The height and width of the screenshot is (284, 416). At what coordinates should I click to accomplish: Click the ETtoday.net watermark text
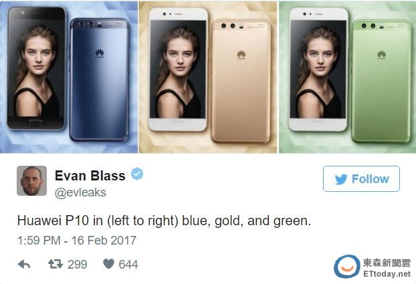(387, 274)
